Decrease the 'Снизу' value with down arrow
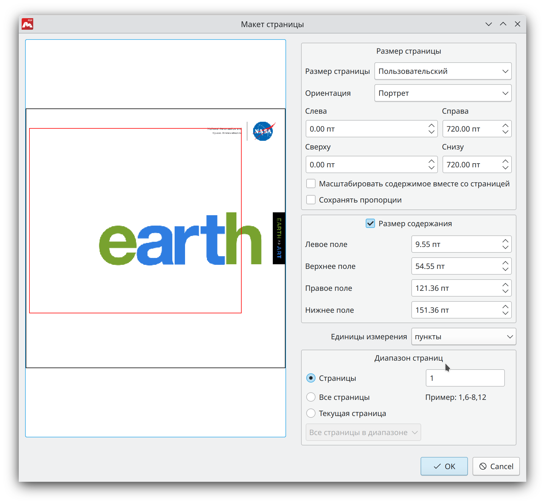Viewport: 545px width, 504px height. coord(505,168)
